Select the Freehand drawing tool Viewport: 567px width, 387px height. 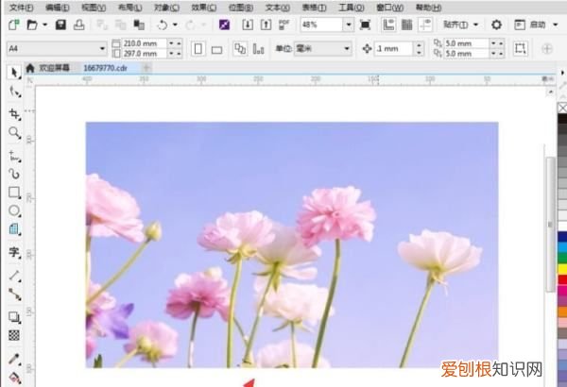14,156
